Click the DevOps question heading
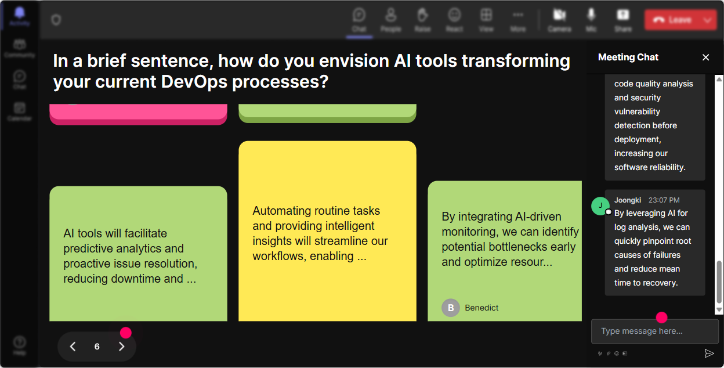The image size is (724, 368). pyautogui.click(x=312, y=71)
